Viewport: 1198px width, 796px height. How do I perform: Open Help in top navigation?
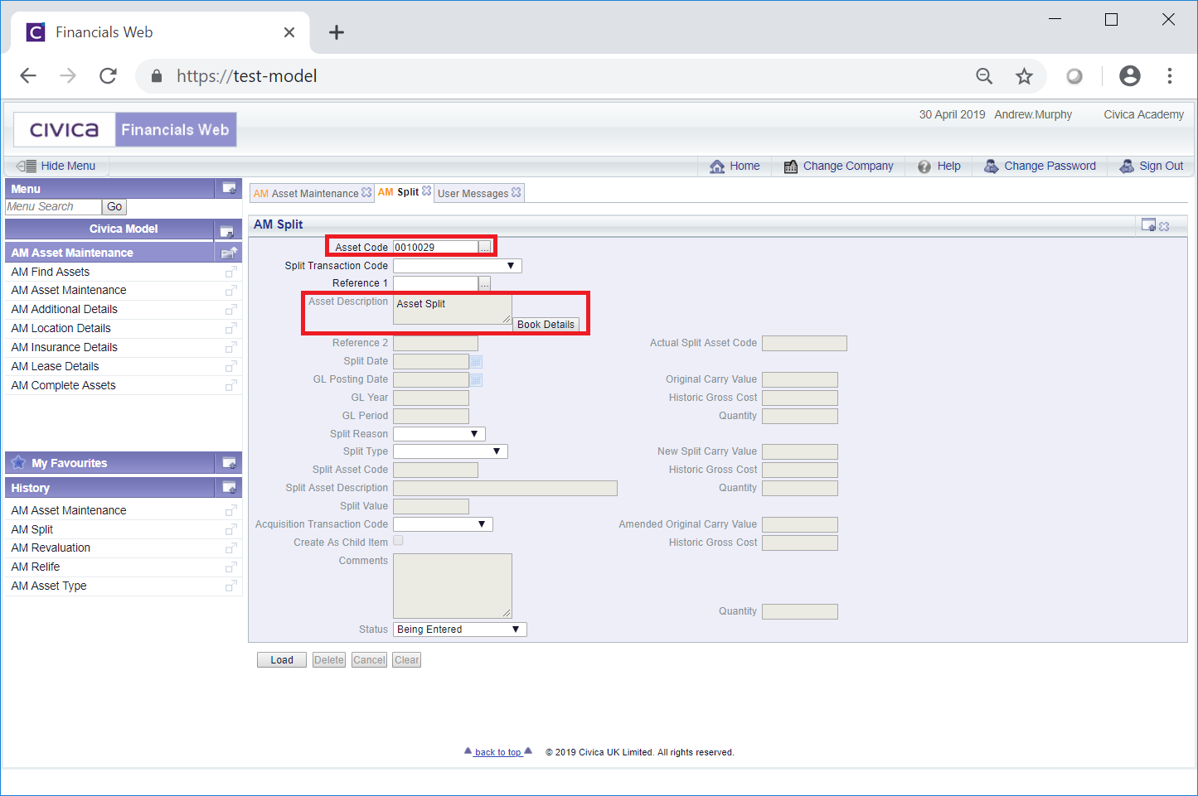[x=939, y=166]
